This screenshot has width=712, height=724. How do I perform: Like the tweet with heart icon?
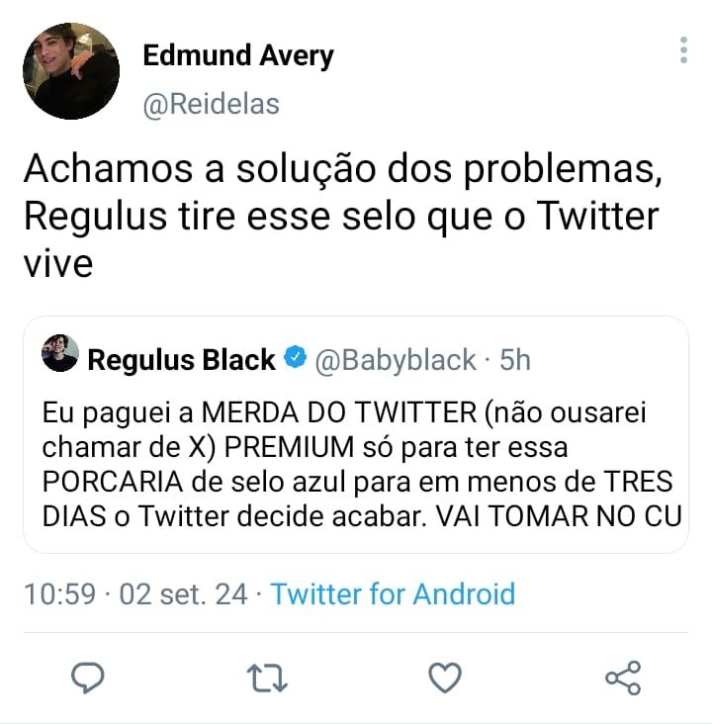(445, 678)
